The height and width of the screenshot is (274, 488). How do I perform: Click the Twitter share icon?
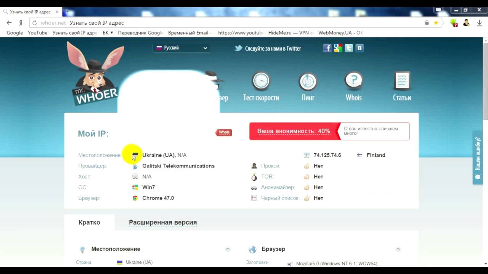tap(348, 48)
